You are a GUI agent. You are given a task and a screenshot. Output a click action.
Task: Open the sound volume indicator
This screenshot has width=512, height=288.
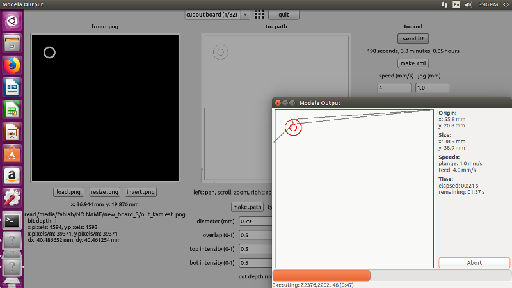click(468, 4)
